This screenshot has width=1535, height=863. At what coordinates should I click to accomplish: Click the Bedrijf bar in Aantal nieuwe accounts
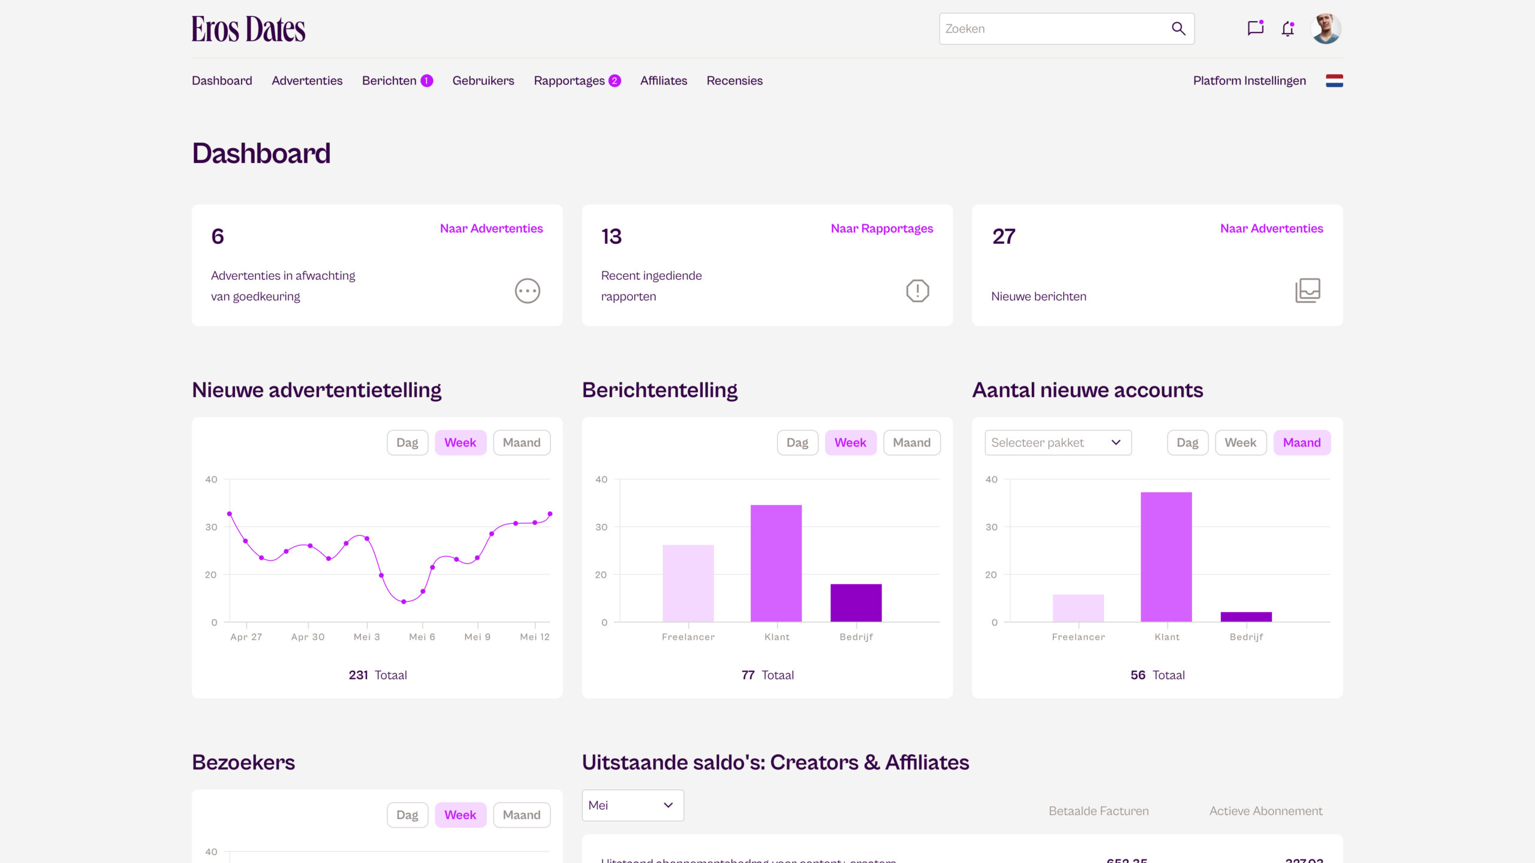pos(1246,617)
